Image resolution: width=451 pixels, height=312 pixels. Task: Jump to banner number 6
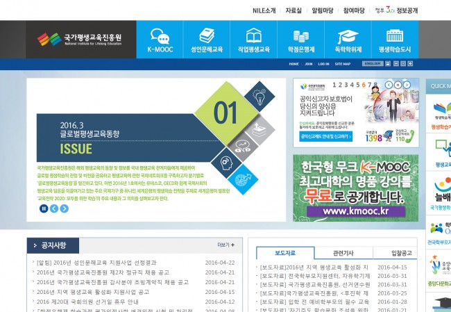(364, 85)
